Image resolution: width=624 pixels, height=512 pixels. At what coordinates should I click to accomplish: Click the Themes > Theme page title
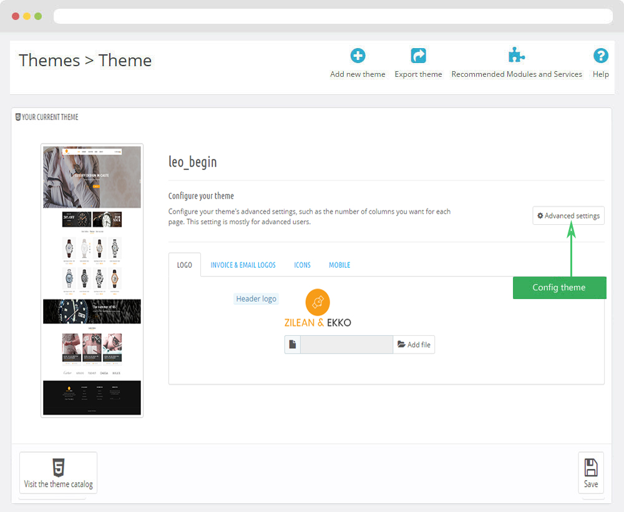pyautogui.click(x=85, y=61)
